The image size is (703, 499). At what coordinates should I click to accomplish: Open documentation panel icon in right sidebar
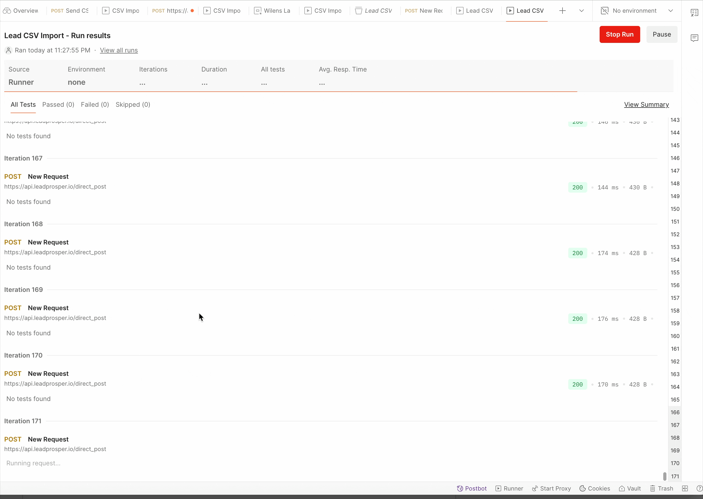(x=695, y=13)
